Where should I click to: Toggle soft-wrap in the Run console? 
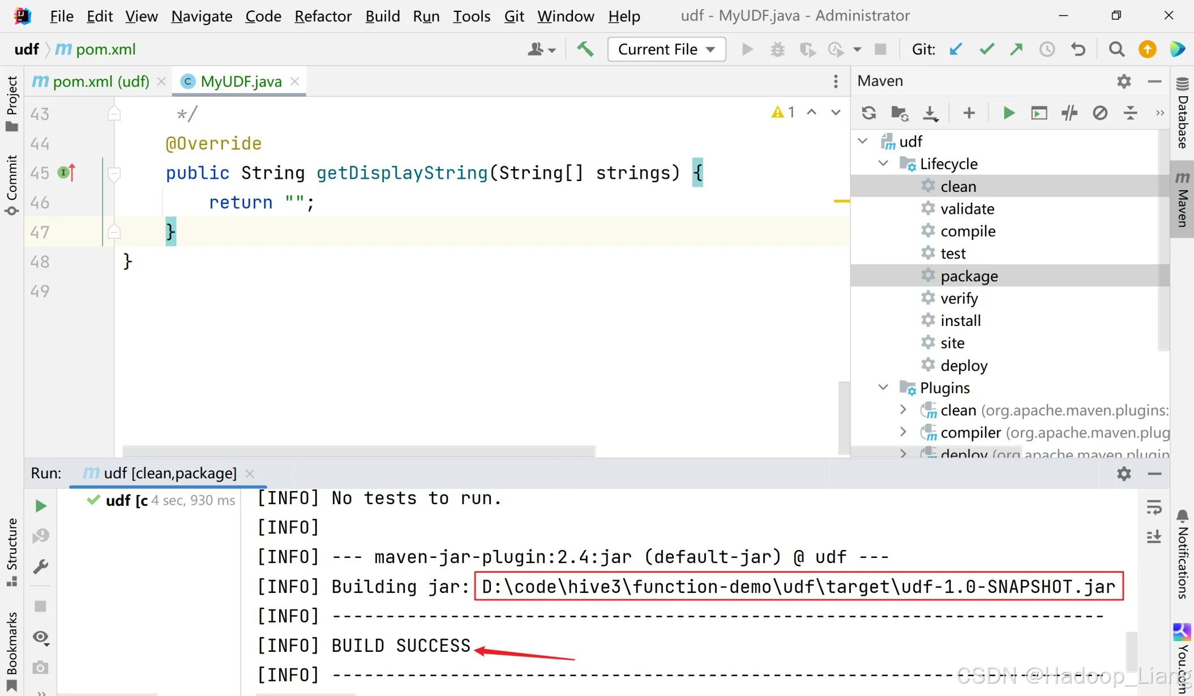tap(1154, 506)
